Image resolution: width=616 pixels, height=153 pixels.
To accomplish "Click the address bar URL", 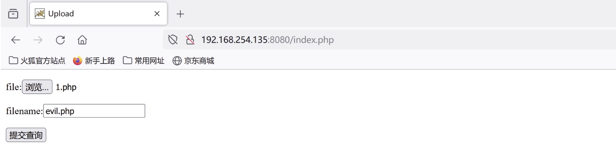I will 267,40.
